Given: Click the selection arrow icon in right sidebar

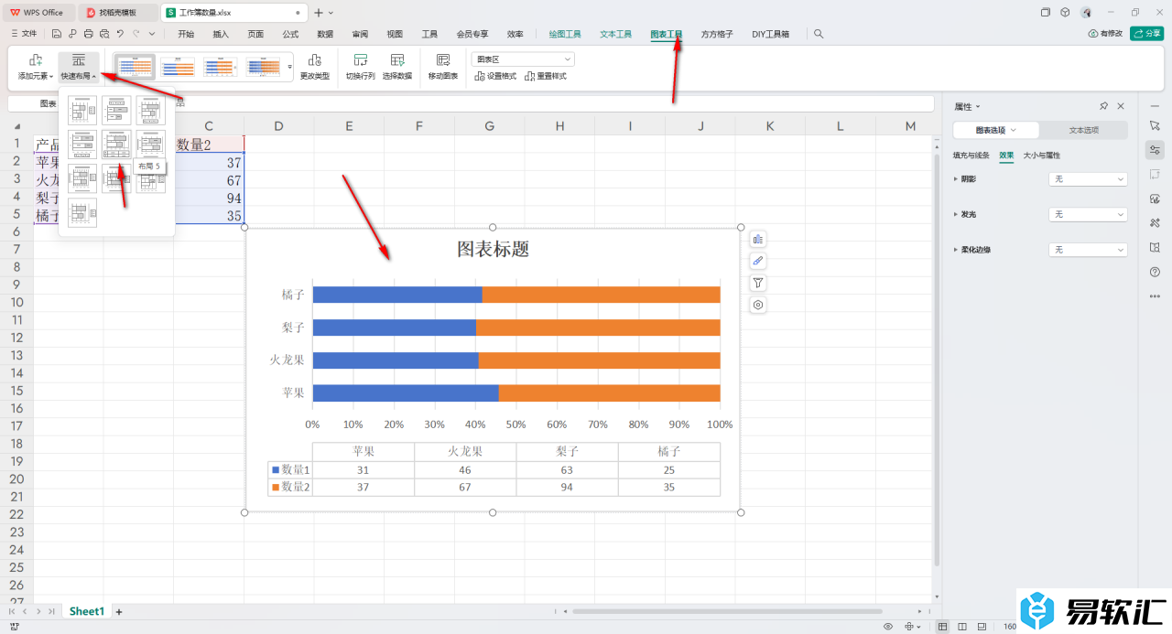Looking at the screenshot, I should [1155, 124].
